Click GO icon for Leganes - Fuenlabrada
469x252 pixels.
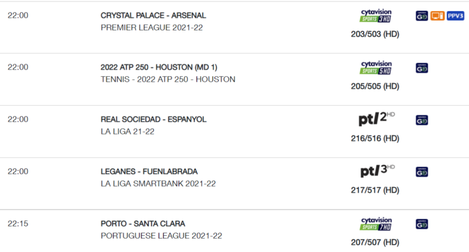(422, 172)
